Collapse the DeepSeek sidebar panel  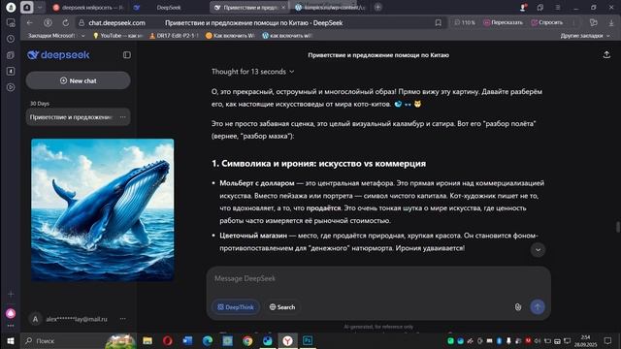tap(127, 55)
